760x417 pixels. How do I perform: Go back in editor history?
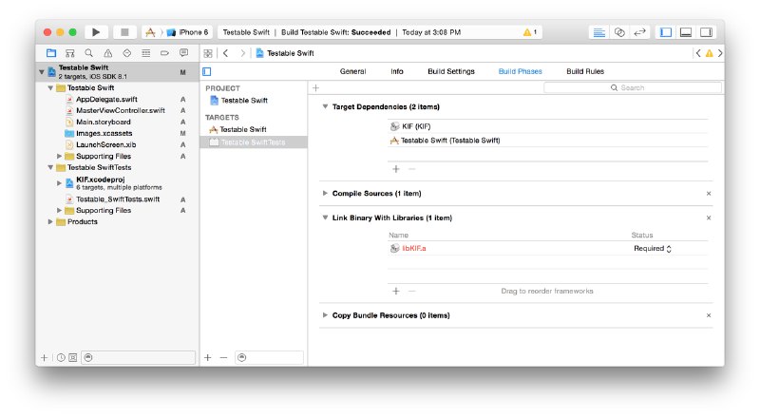pyautogui.click(x=226, y=53)
